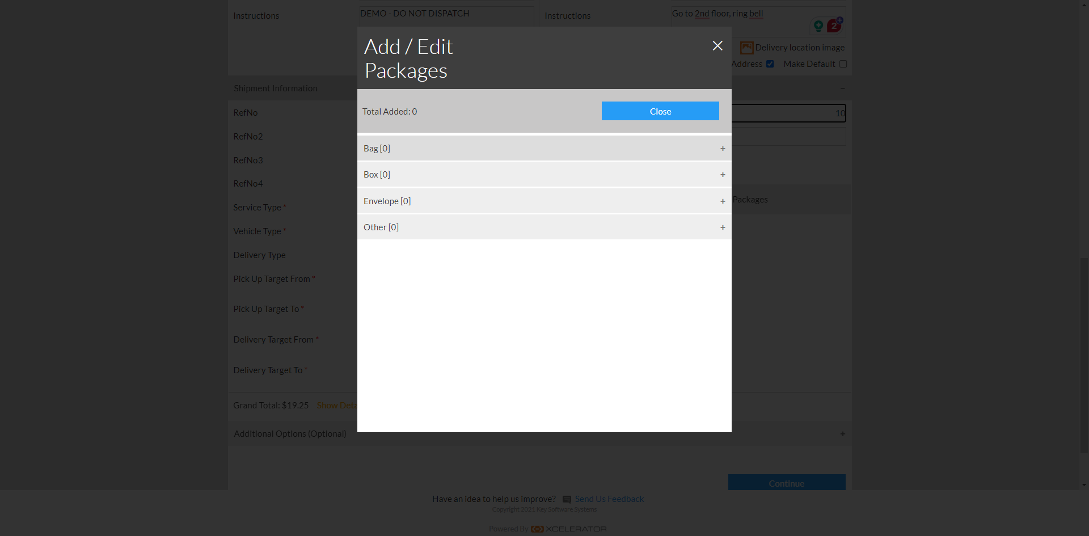The width and height of the screenshot is (1089, 536).
Task: Click the Service Type label
Action: tap(257, 208)
